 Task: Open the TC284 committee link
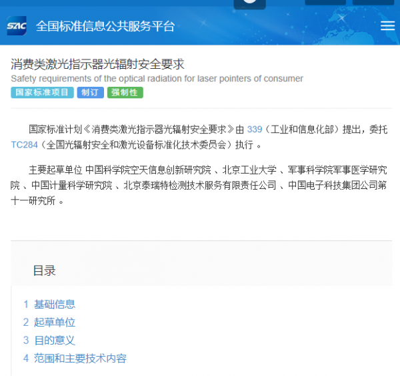pos(25,145)
